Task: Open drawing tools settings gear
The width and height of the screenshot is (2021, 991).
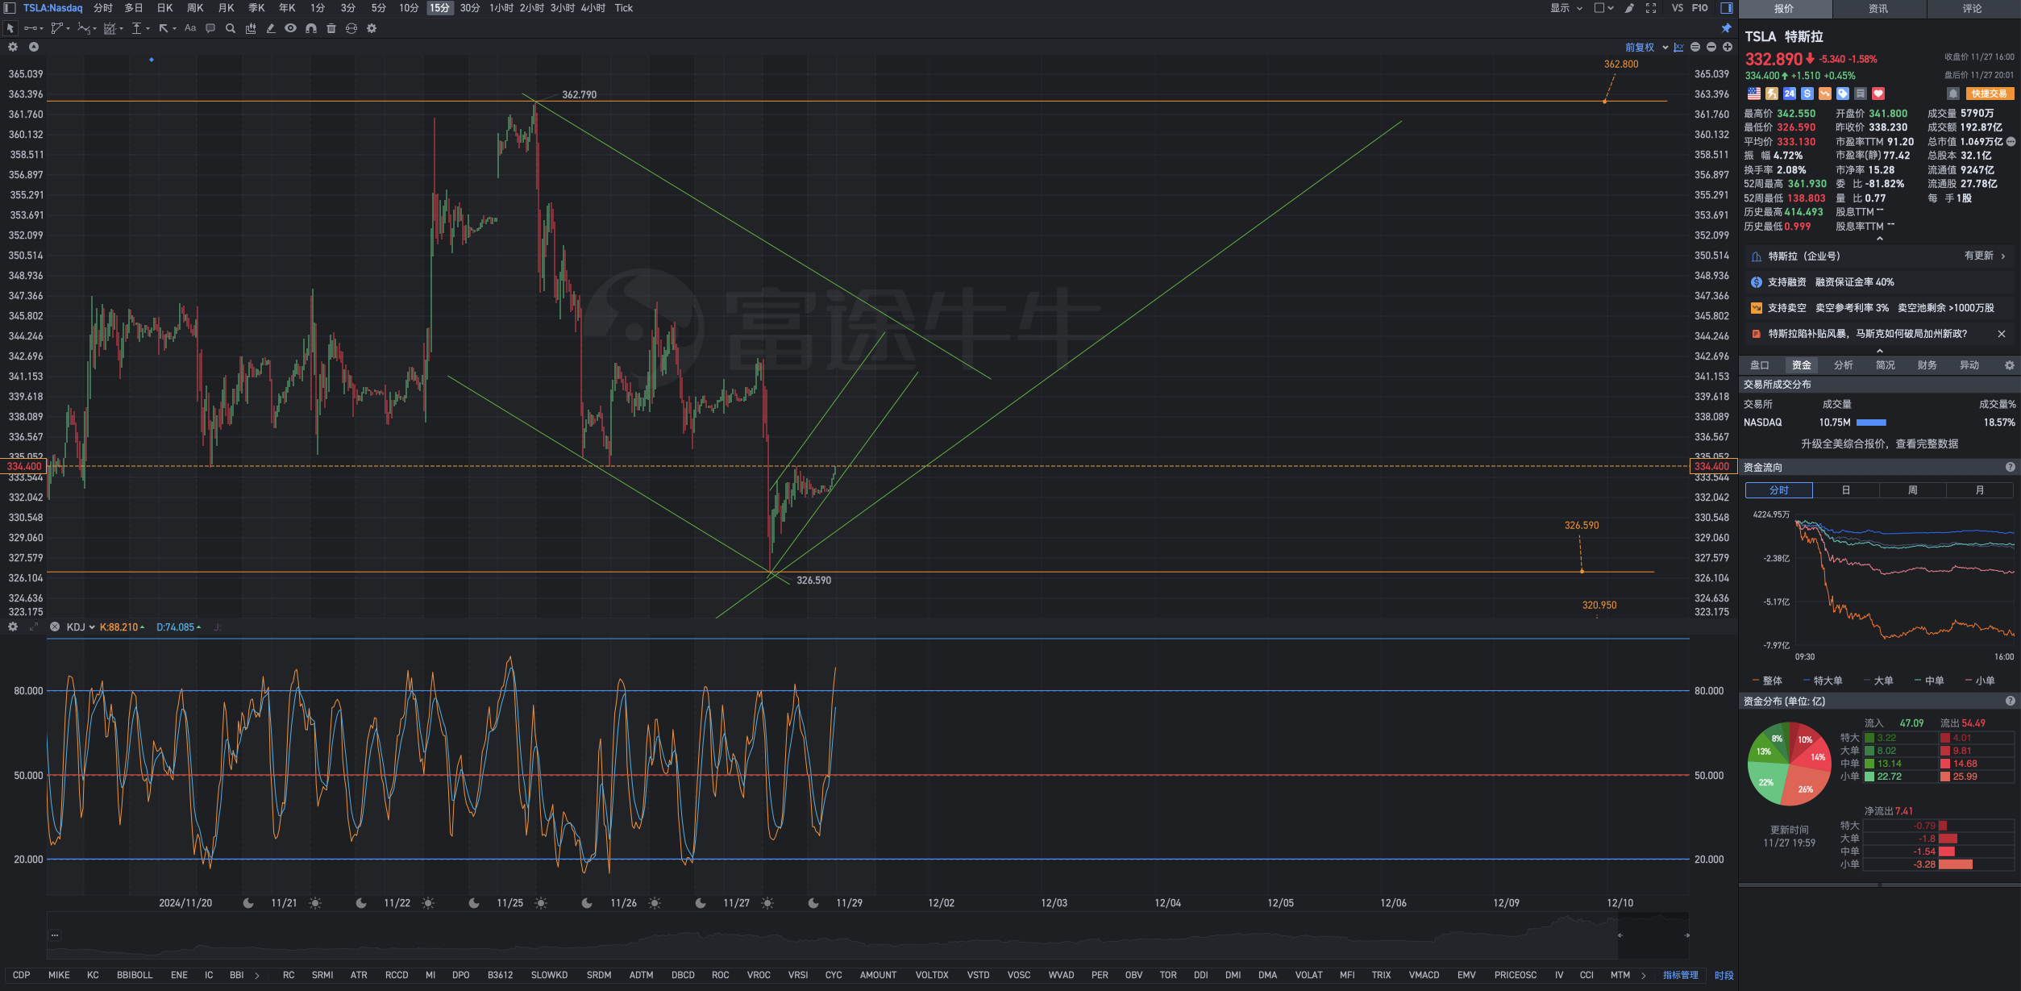Action: (x=372, y=28)
